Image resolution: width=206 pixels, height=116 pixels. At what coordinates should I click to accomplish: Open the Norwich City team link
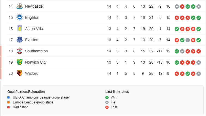(x=36, y=62)
